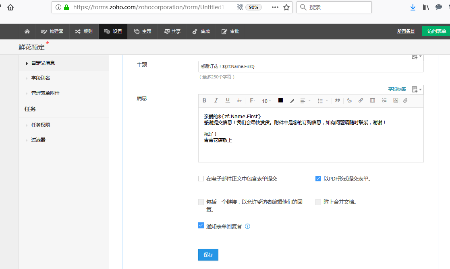Screen dimensions: 450x269
Task: Attach a file using the paperclip icon
Action: coord(405,101)
